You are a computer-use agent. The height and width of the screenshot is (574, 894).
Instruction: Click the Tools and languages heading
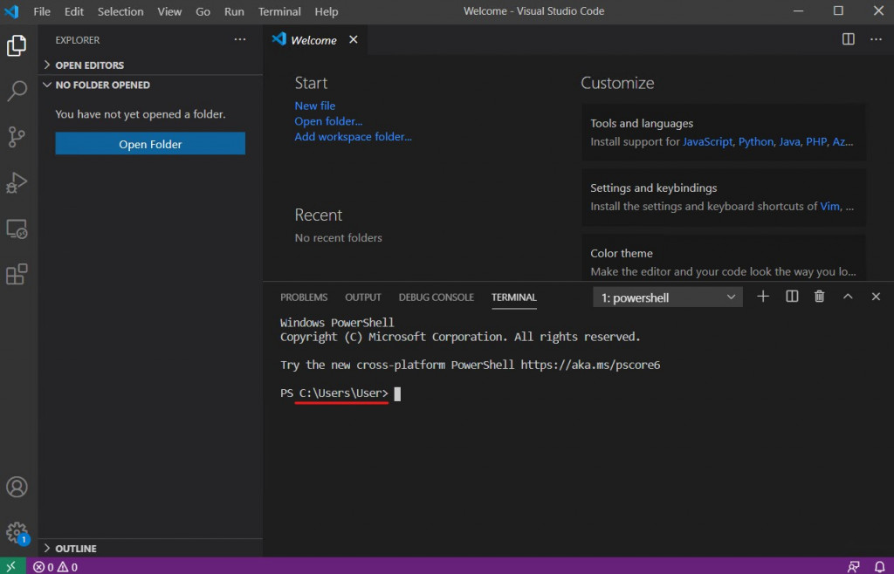click(642, 124)
